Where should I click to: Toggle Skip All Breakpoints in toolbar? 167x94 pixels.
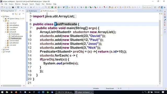[x=21, y=7]
